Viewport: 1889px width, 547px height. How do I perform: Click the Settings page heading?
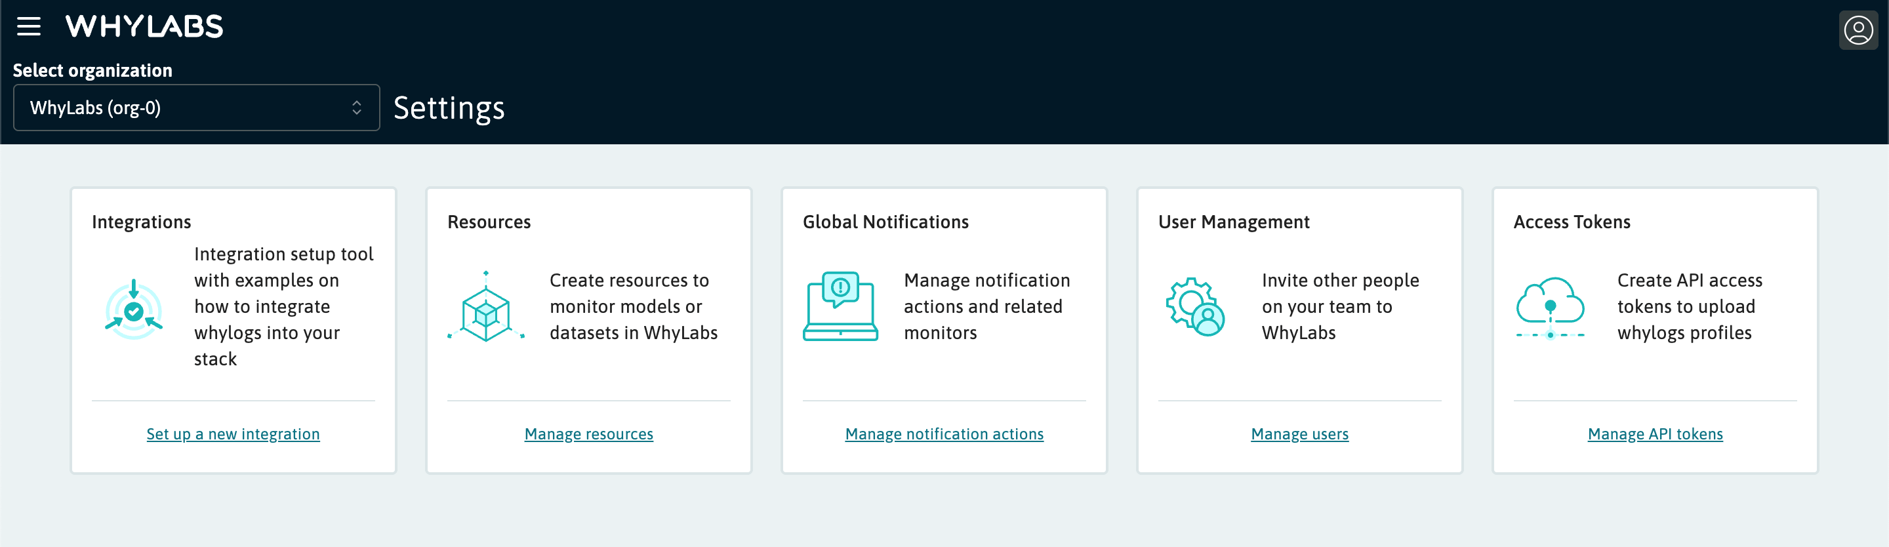click(449, 108)
